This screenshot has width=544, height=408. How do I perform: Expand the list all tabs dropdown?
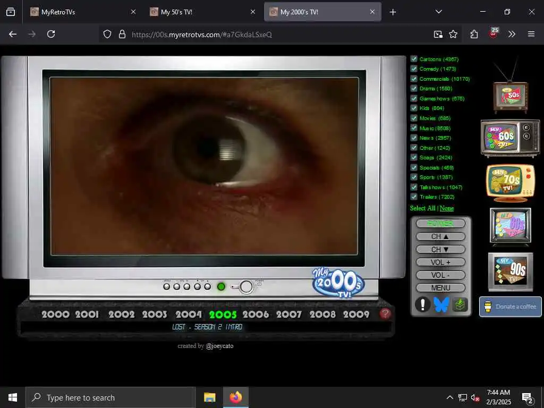click(438, 12)
